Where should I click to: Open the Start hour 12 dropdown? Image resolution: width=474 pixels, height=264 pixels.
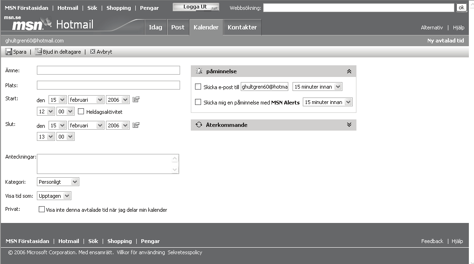click(46, 111)
